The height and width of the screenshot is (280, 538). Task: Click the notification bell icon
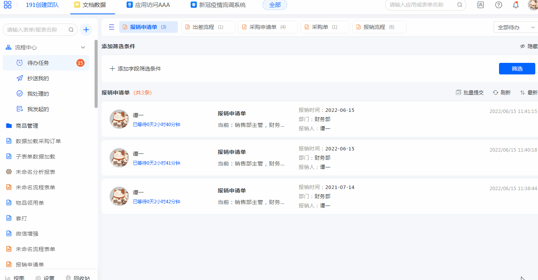(516, 5)
